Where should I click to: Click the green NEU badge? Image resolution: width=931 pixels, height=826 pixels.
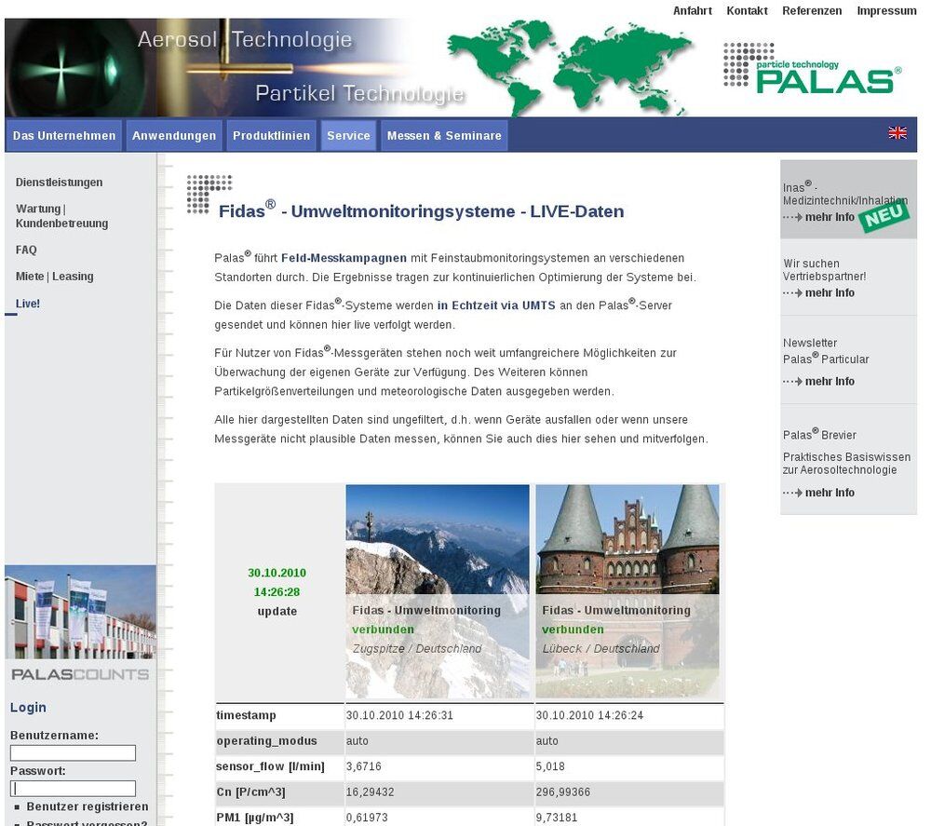(x=884, y=216)
